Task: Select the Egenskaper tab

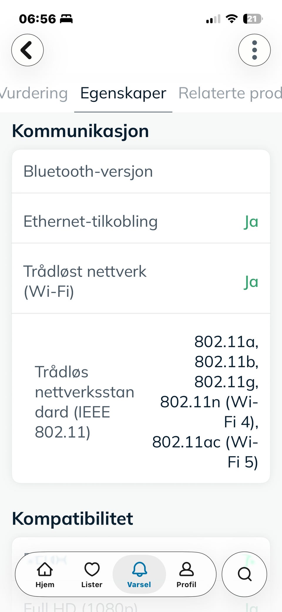Action: [x=123, y=93]
